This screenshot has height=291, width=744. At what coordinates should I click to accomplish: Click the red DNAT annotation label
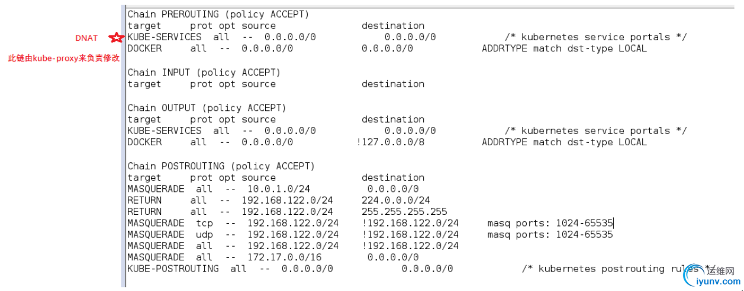[x=86, y=38]
